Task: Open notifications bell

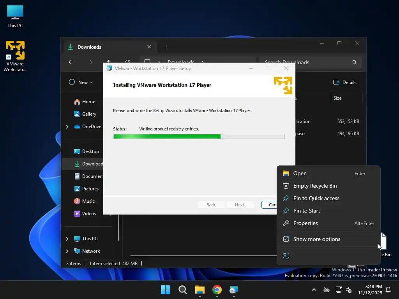Action: [x=388, y=290]
